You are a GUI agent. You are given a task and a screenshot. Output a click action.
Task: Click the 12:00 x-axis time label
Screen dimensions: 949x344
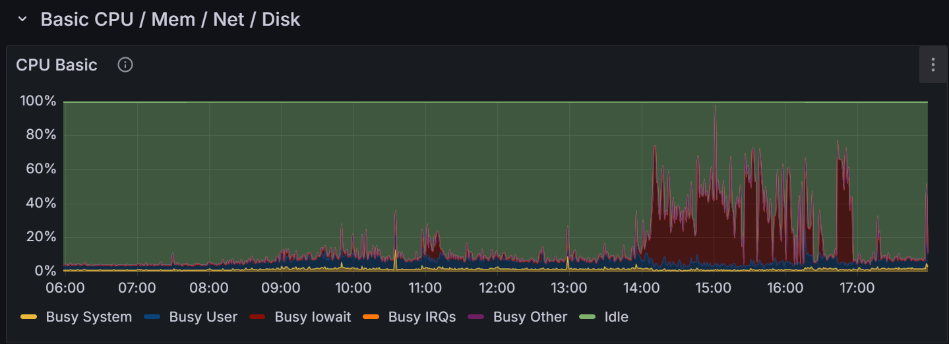click(x=497, y=288)
